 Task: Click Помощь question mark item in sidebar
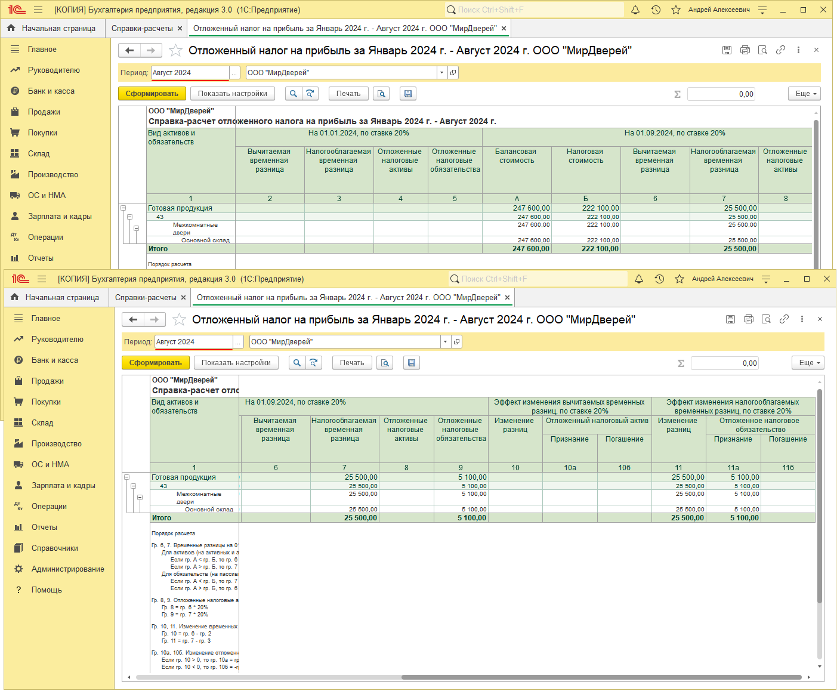click(47, 590)
